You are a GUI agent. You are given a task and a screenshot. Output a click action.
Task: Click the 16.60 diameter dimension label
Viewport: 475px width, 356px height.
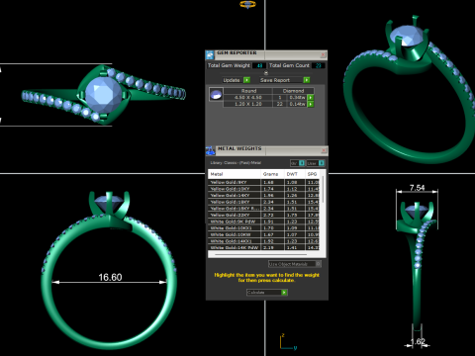tap(110, 277)
